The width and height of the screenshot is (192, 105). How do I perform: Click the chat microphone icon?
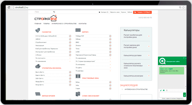point(167,90)
